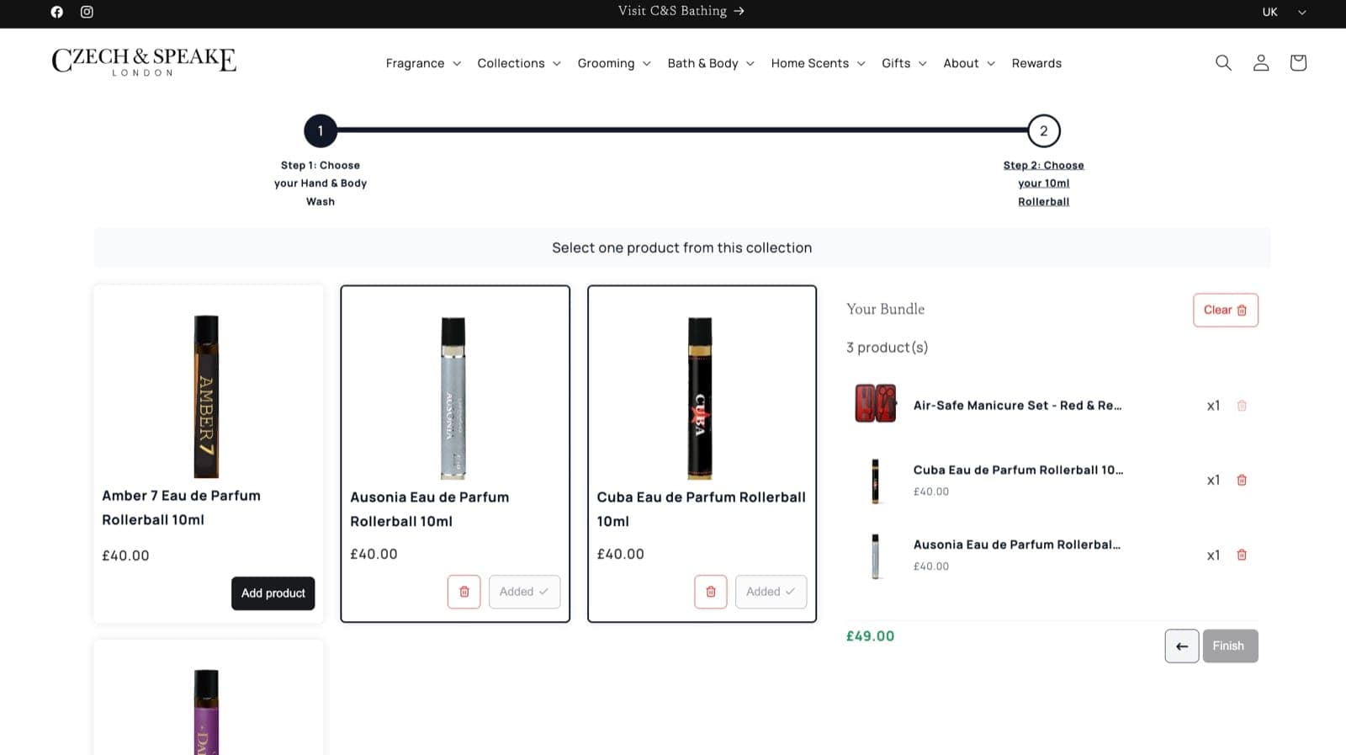Open the account login icon
Viewport: 1346px width, 755px height.
[x=1260, y=63]
